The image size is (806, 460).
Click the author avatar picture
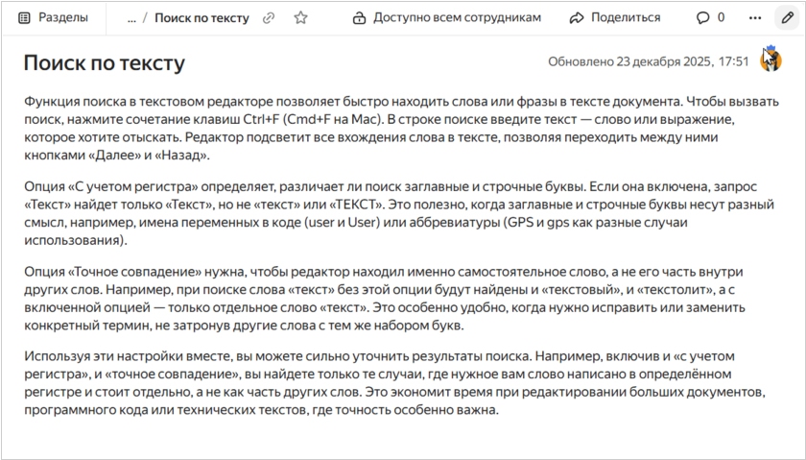[x=770, y=61]
